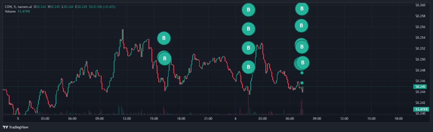The width and height of the screenshot is (433, 132).
Task: Click the single B marker above 15:00
Action: (x=164, y=38)
